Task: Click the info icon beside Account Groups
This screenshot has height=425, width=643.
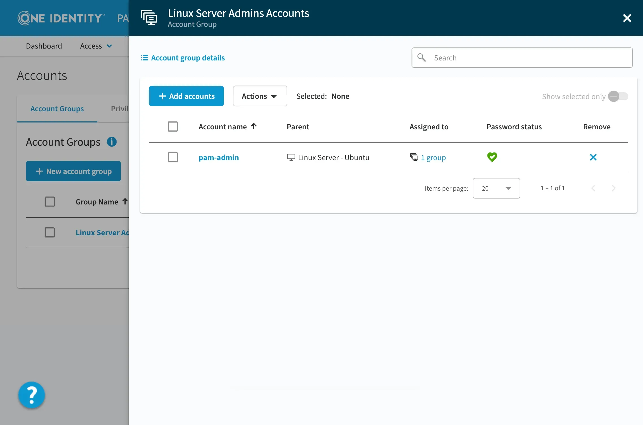Action: pyautogui.click(x=112, y=142)
